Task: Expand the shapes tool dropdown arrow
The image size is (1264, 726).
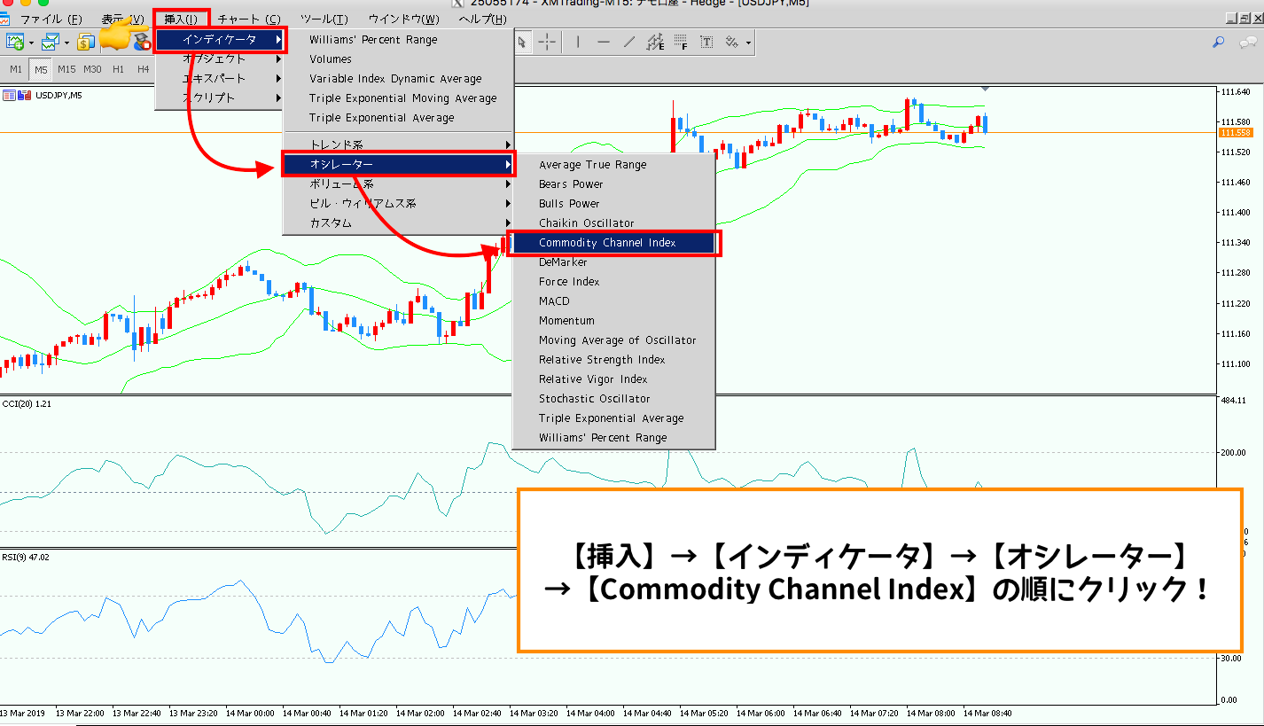Action: tap(748, 43)
